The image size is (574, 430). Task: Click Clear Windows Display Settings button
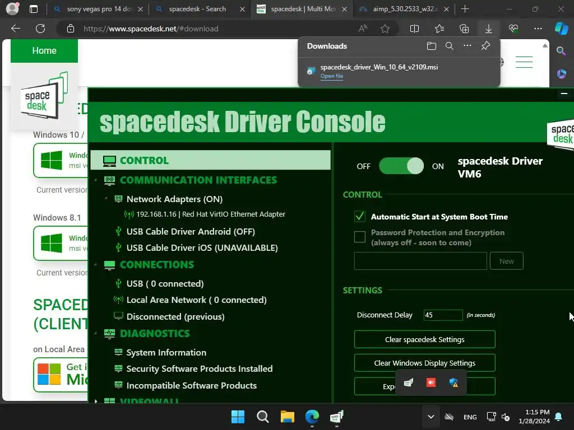point(425,363)
